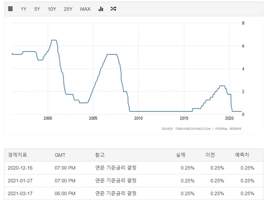Switch chart type with bar chart icon
Viewport: 269px width, 200px height.
point(101,9)
